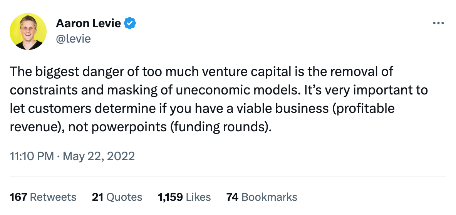Click the 74 Bookmarks count
Image resolution: width=456 pixels, height=215 pixels.
(x=262, y=197)
